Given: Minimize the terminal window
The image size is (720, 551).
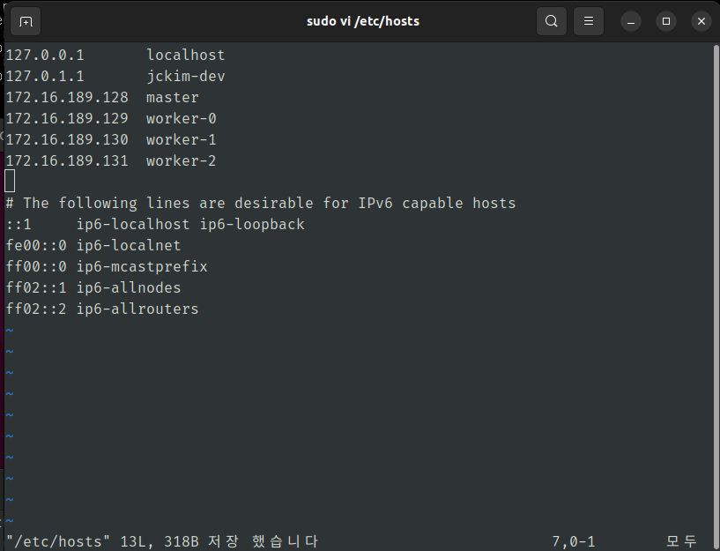Looking at the screenshot, I should pos(631,21).
